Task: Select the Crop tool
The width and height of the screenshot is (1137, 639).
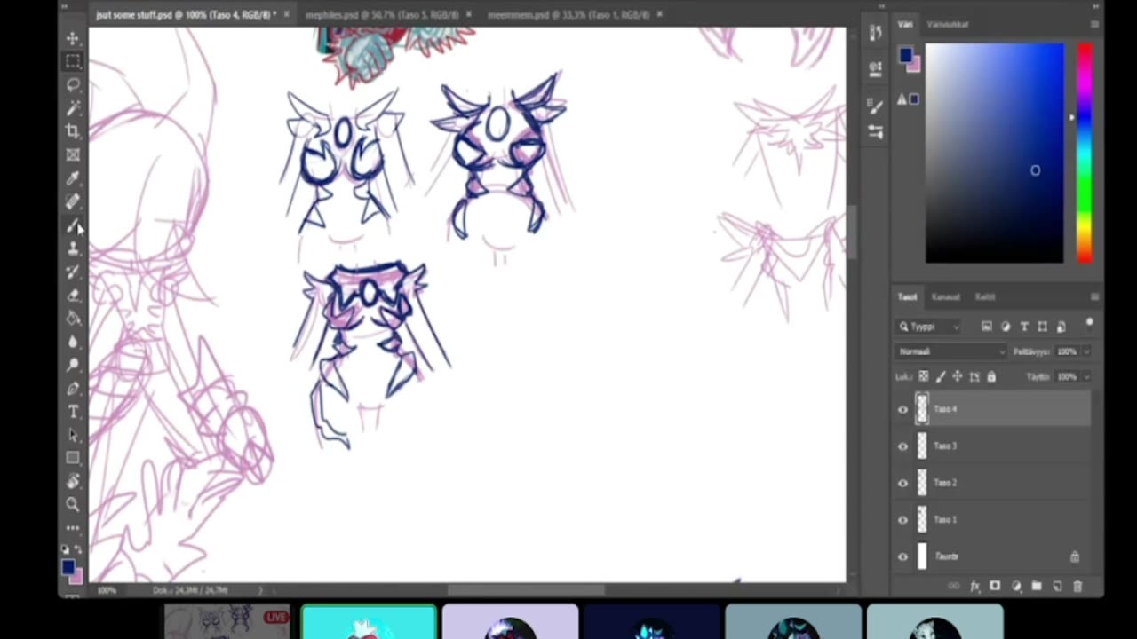Action: click(73, 131)
